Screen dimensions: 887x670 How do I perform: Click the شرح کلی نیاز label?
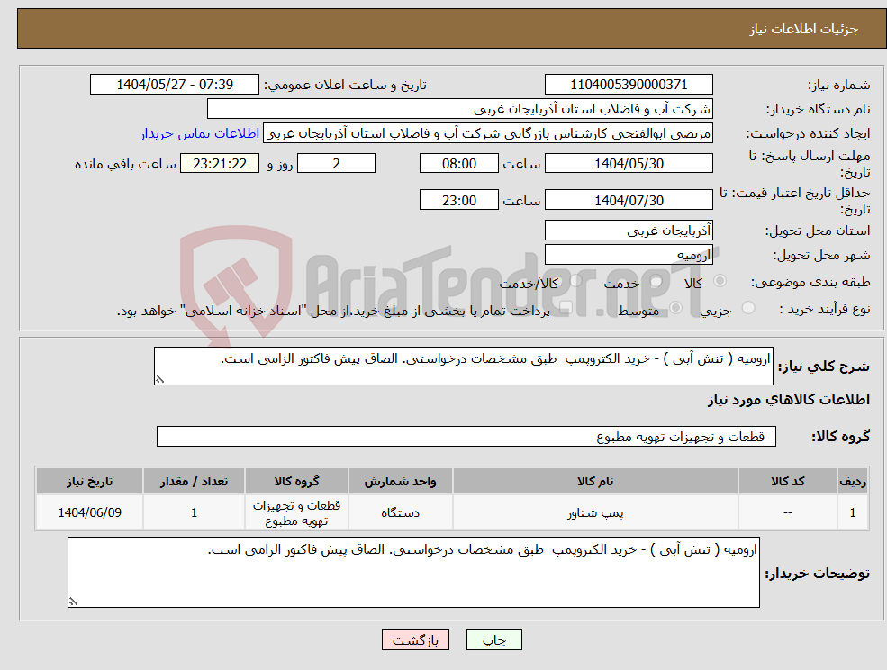tap(824, 367)
